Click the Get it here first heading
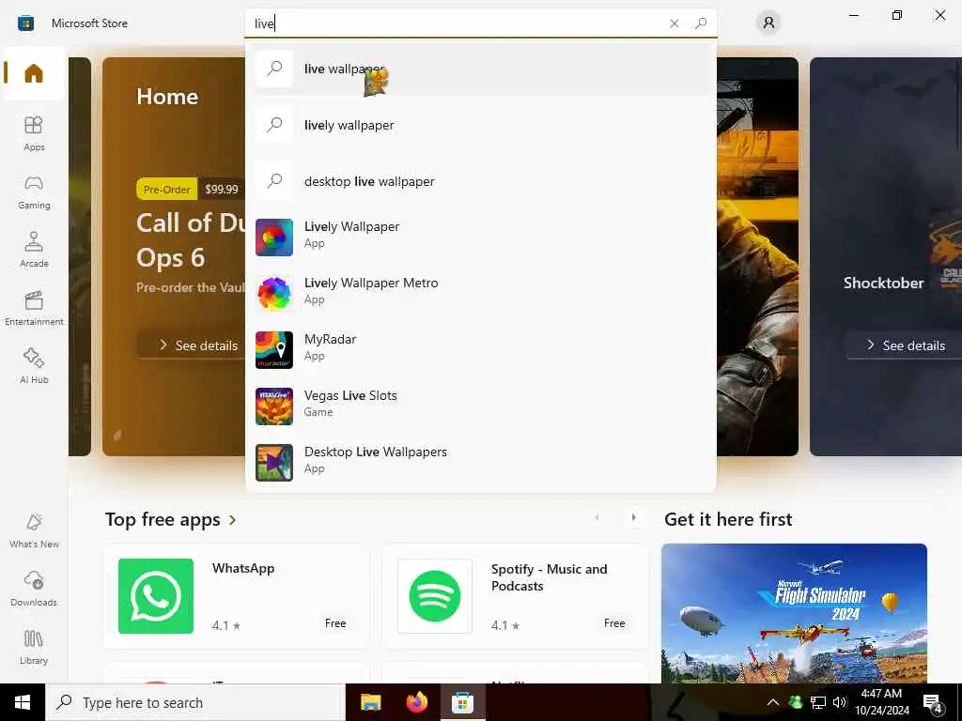 pos(728,519)
